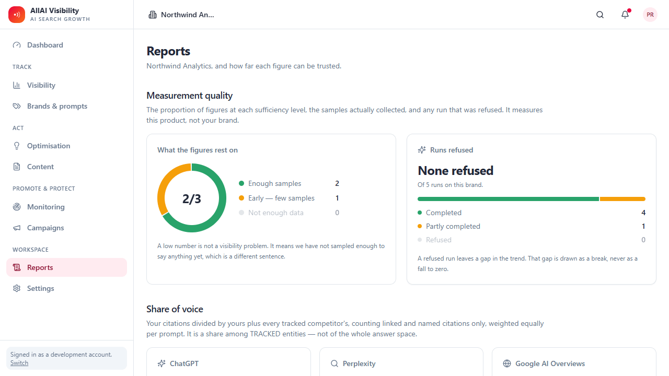Click the Monitoring radar icon
Screen dimensions: 669x376
tap(17, 207)
